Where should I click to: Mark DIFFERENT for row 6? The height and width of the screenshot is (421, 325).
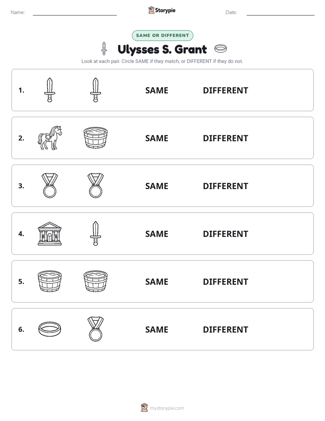225,329
